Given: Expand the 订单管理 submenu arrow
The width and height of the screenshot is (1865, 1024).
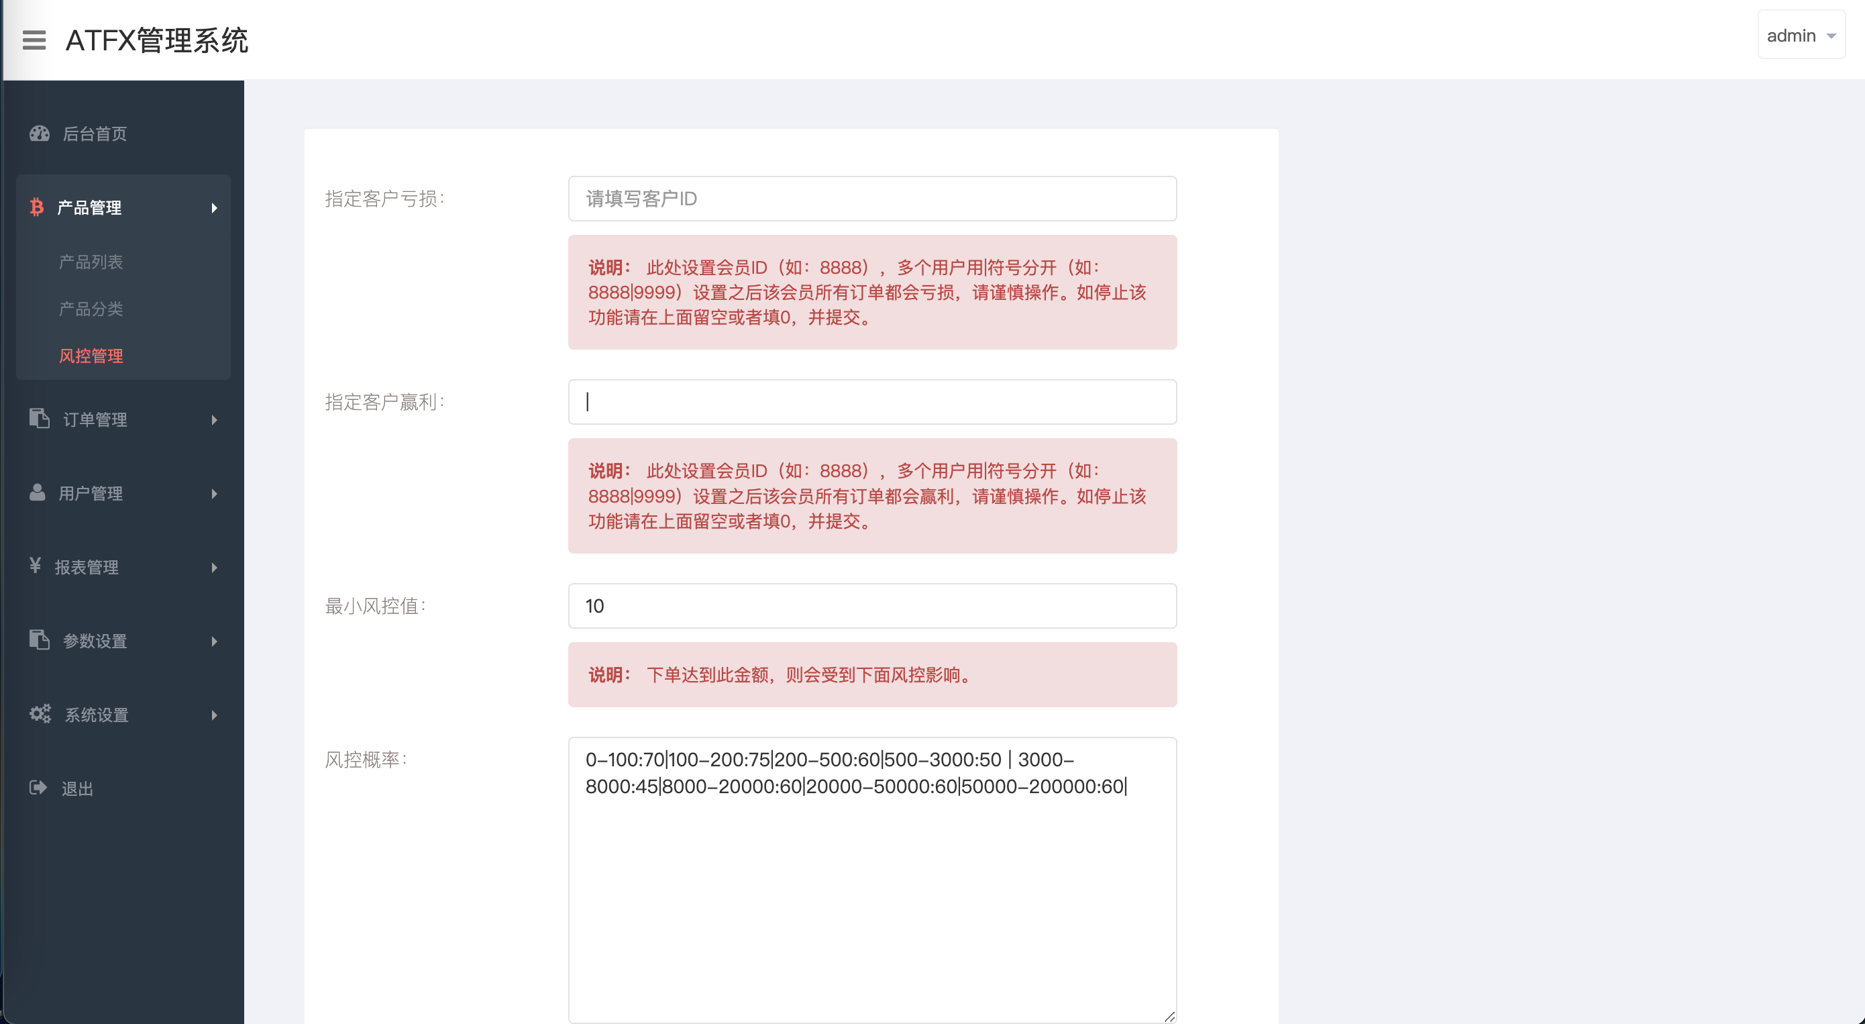Looking at the screenshot, I should [x=214, y=420].
